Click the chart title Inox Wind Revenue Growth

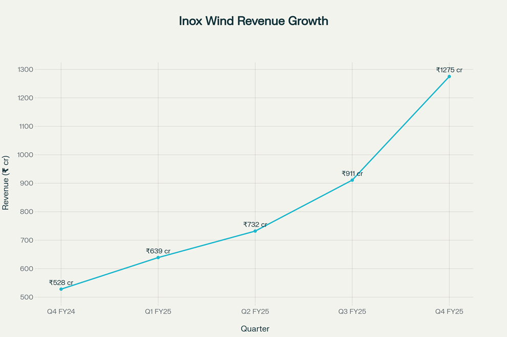[254, 21]
